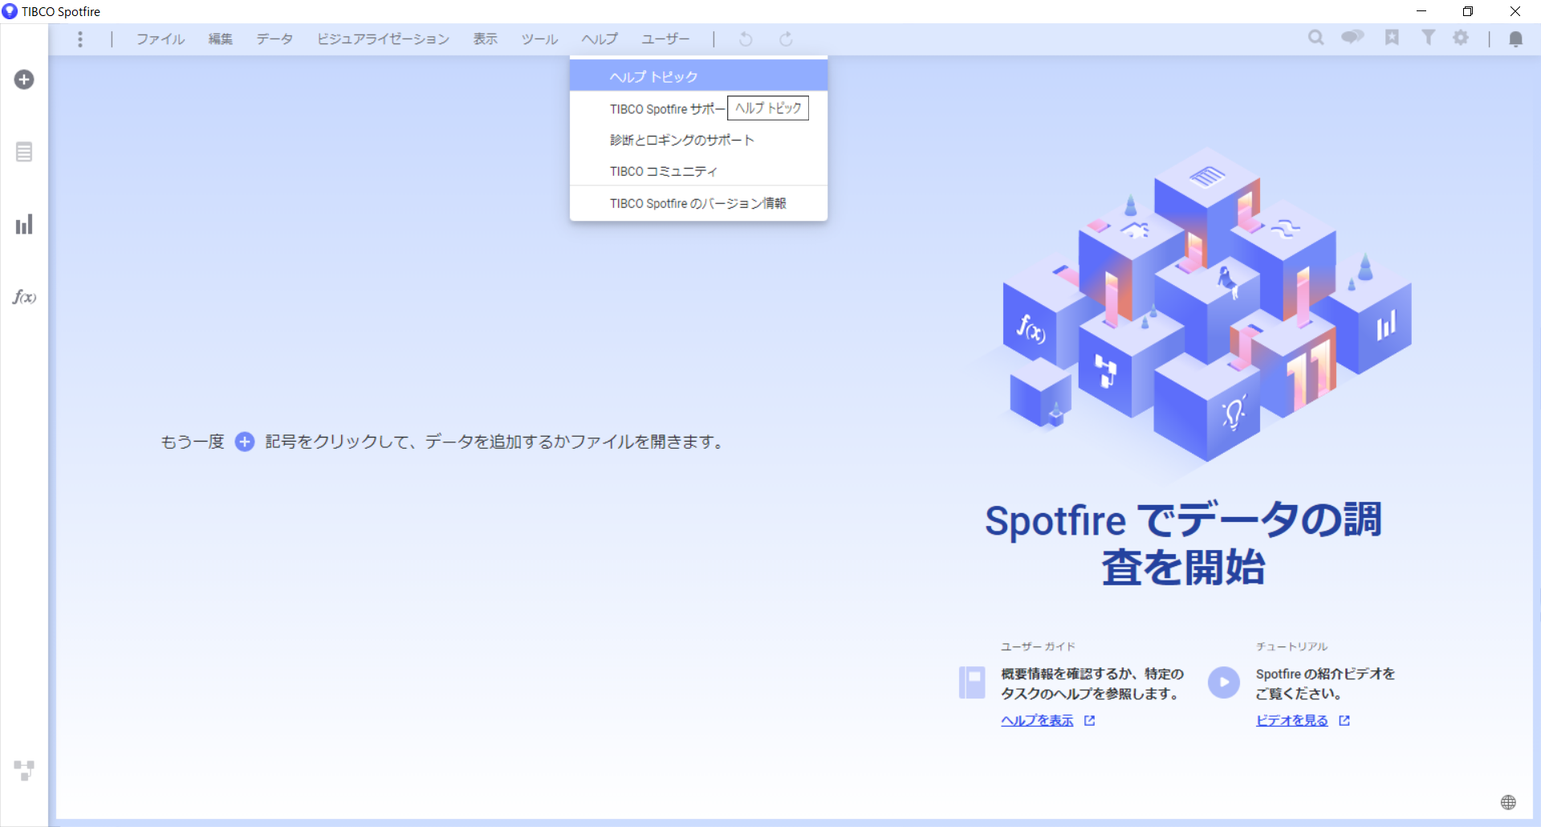Open the 編集 menu
The width and height of the screenshot is (1541, 827).
[221, 39]
